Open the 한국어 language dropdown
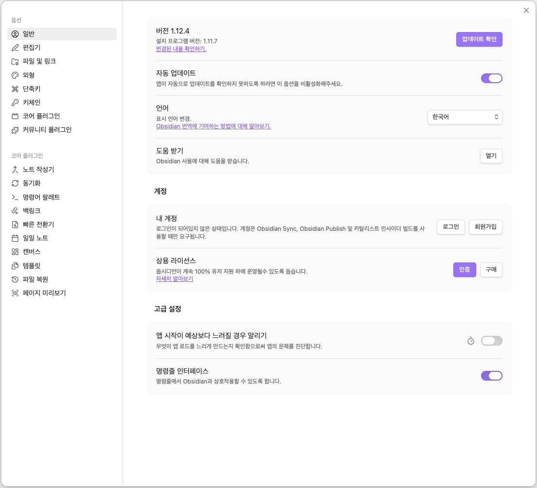 pos(465,117)
